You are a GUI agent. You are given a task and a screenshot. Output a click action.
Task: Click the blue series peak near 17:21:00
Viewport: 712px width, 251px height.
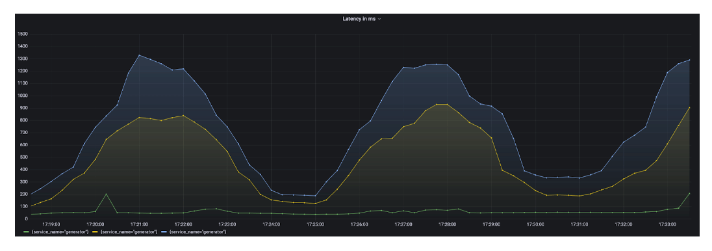139,55
